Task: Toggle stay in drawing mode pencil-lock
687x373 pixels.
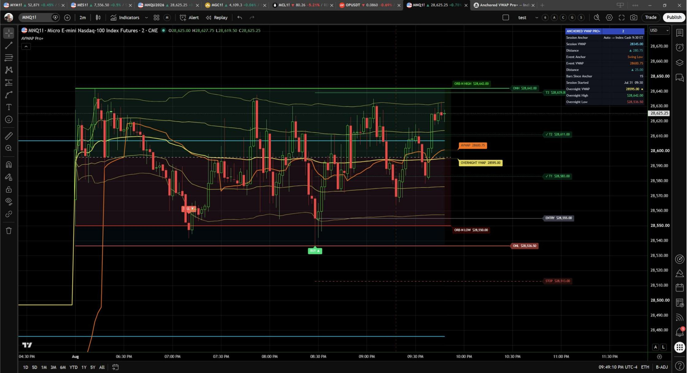Action: [x=9, y=177]
